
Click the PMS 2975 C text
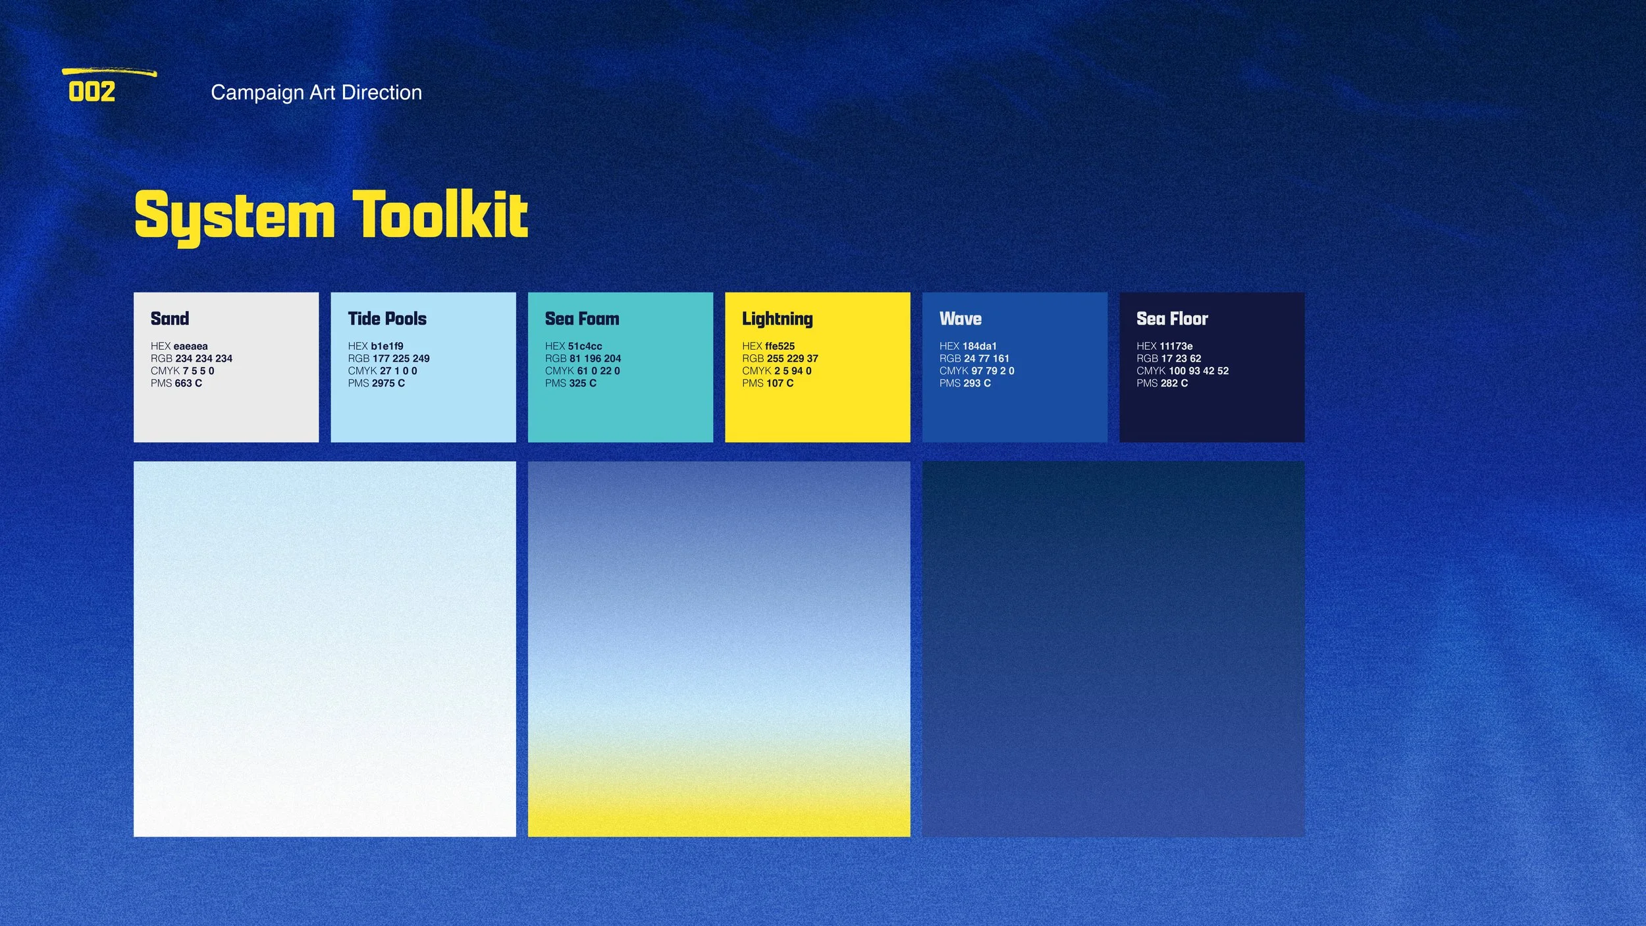pos(376,383)
